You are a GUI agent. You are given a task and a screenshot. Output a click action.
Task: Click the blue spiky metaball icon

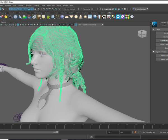tap(53, 17)
